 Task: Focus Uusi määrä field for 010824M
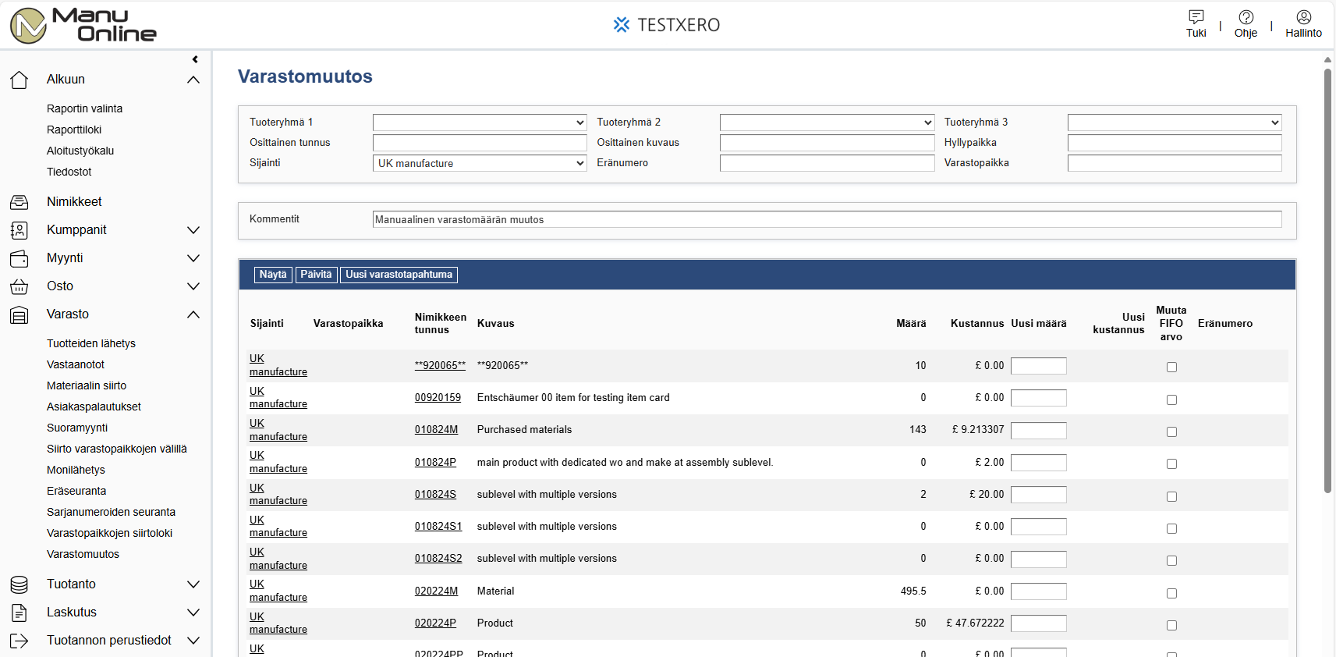coord(1038,431)
